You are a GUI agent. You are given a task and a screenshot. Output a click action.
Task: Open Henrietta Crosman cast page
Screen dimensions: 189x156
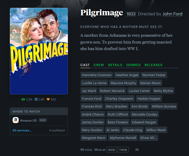pyautogui.click(x=97, y=75)
